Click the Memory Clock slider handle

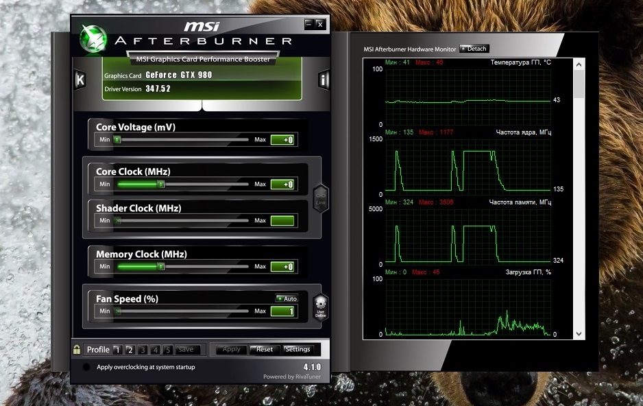161,267
